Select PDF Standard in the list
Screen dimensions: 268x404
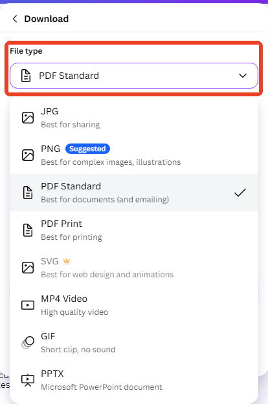pos(134,193)
